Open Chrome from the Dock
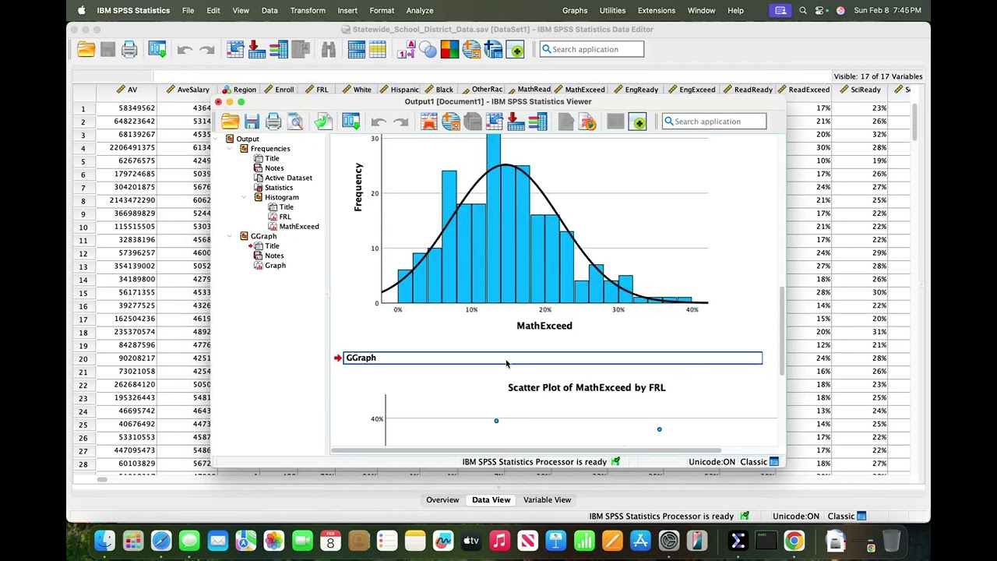 pos(794,541)
